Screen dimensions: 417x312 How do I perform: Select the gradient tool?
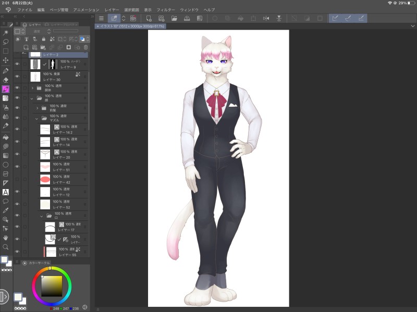6,155
